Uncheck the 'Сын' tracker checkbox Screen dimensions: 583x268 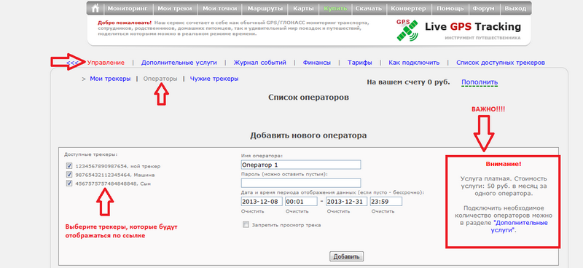(x=69, y=183)
